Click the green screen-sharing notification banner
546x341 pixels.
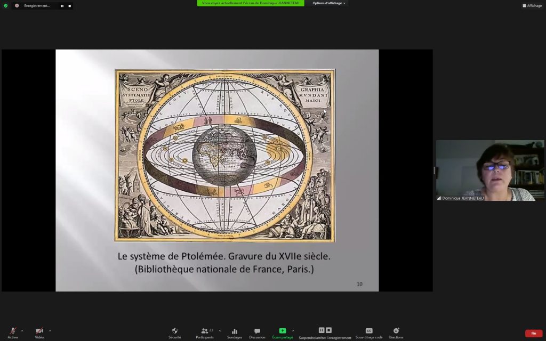click(x=251, y=3)
